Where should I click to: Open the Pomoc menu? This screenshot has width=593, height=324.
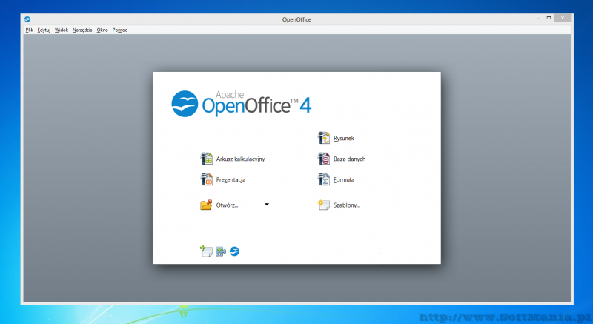[119, 30]
